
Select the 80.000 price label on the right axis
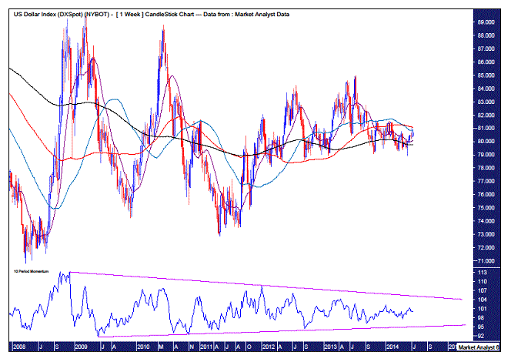pos(486,142)
